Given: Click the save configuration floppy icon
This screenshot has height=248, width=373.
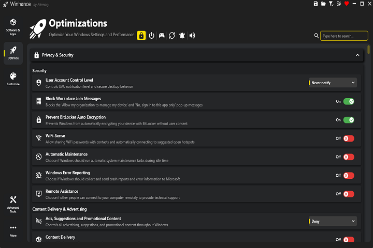Looking at the screenshot, I should (316, 4).
